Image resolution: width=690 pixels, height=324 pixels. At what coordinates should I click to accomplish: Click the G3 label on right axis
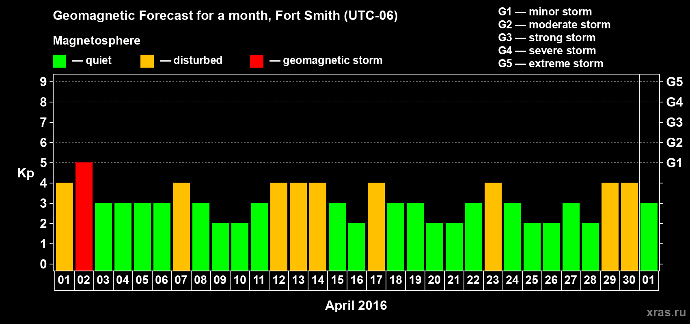(x=674, y=122)
